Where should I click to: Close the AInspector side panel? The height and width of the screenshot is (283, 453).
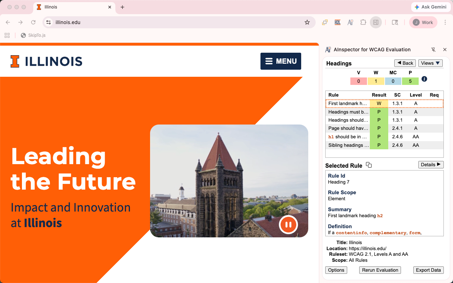coord(445,50)
